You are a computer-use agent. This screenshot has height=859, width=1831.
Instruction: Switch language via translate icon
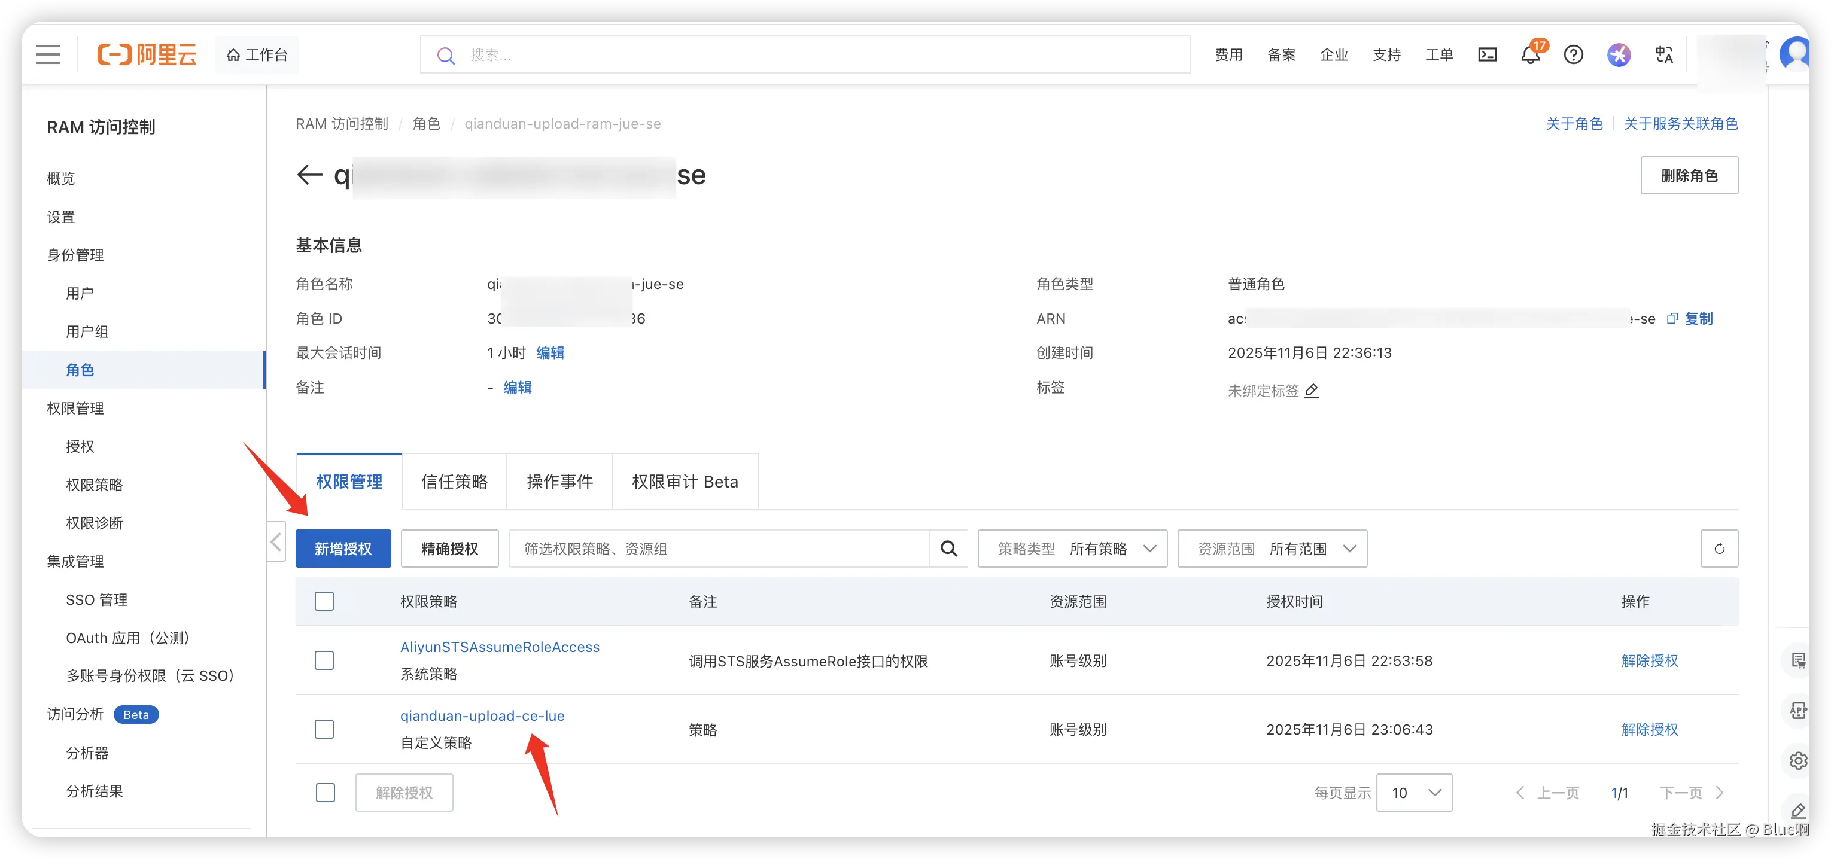tap(1663, 54)
